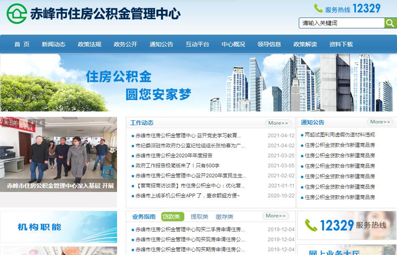Image resolution: width=397 pixels, height=255 pixels.
Task: Expand More>> in the 通知公告 section
Action: [x=380, y=122]
